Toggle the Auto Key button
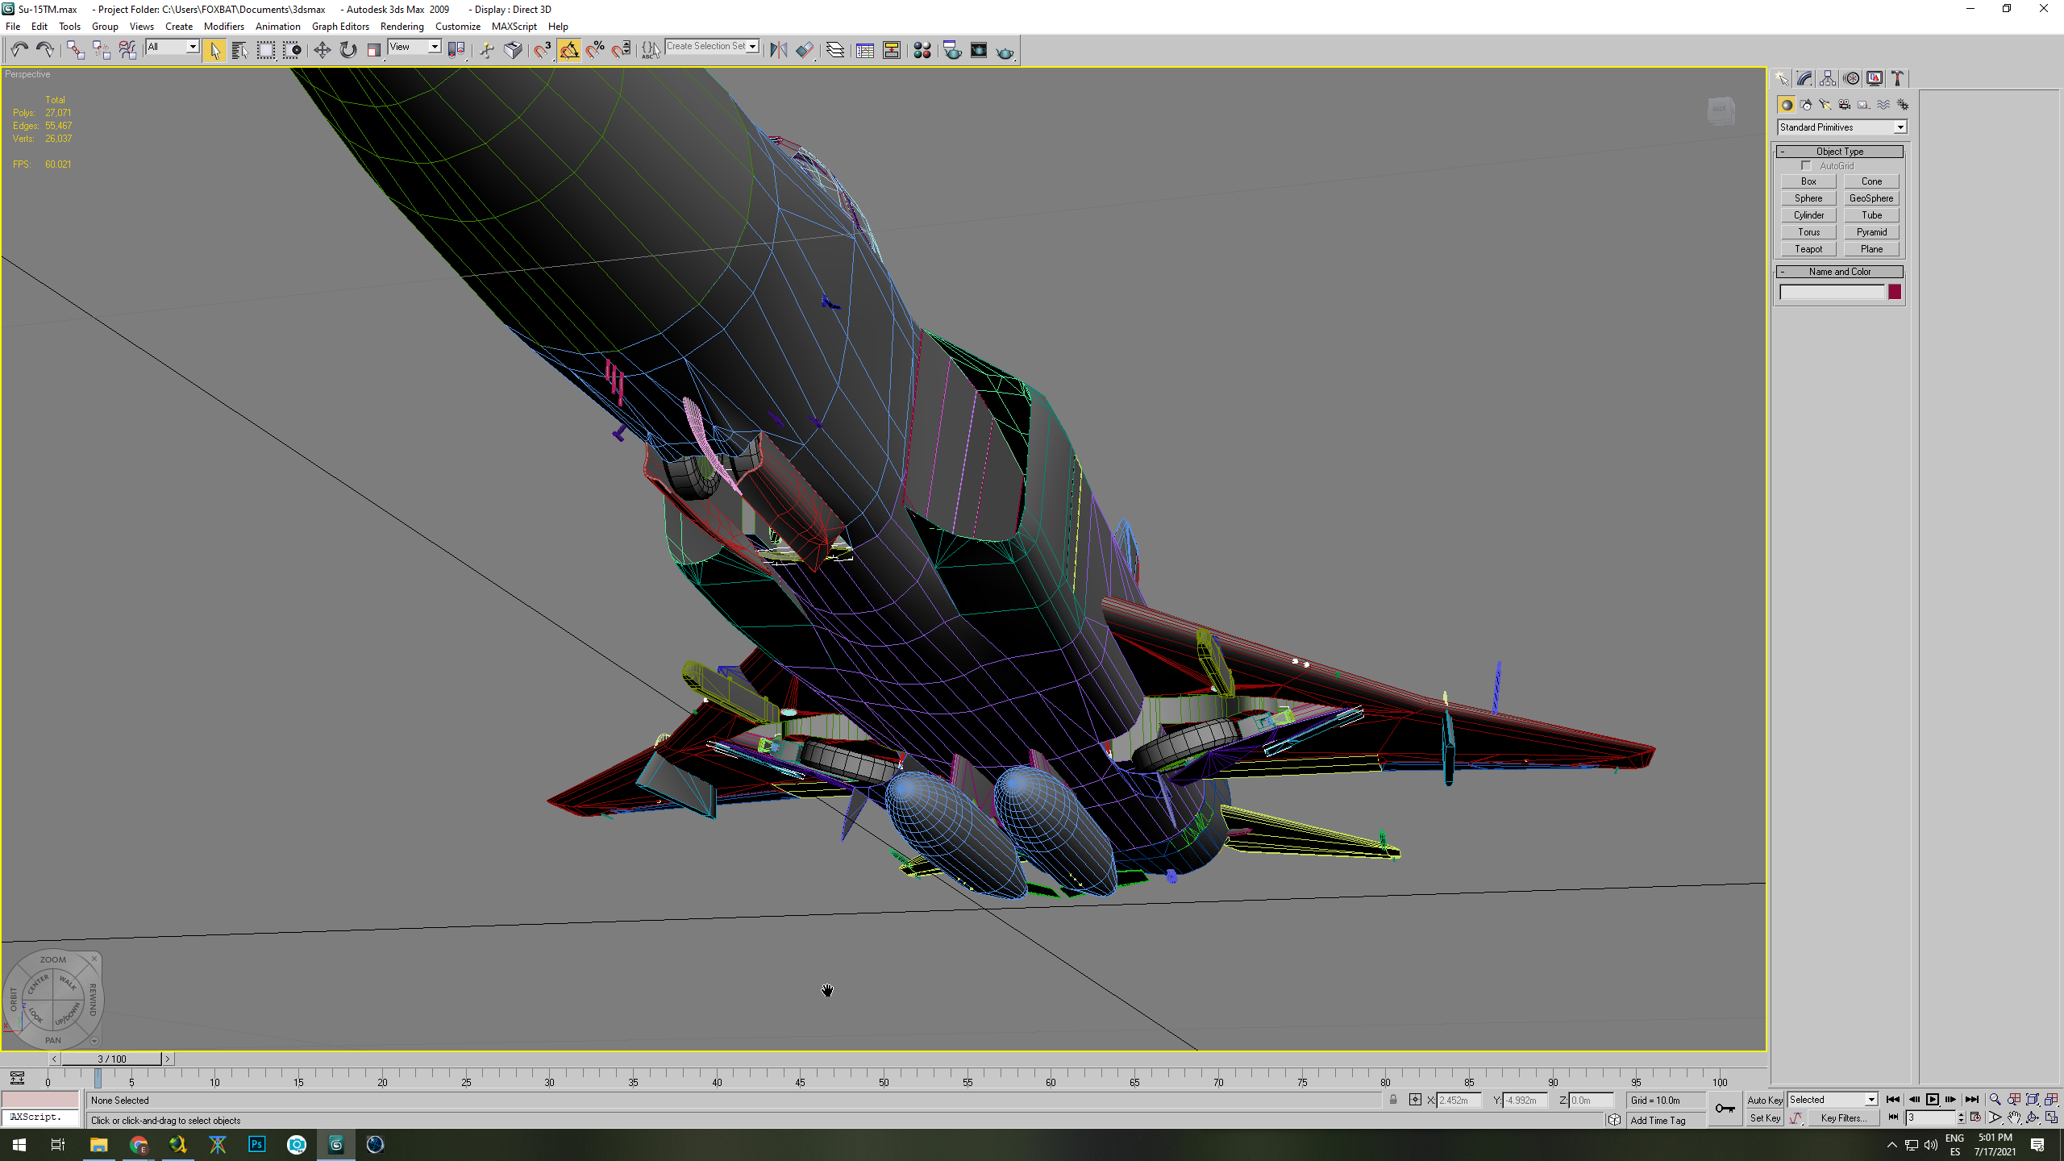This screenshot has height=1161, width=2064. [1765, 1100]
